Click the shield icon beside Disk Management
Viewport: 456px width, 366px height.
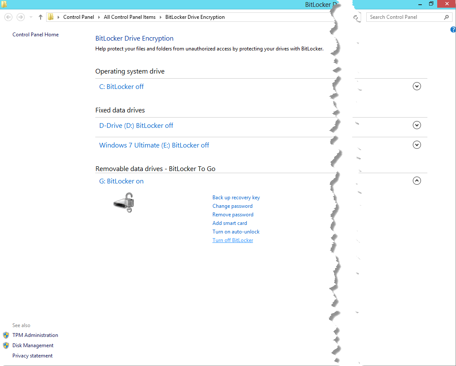click(x=6, y=345)
